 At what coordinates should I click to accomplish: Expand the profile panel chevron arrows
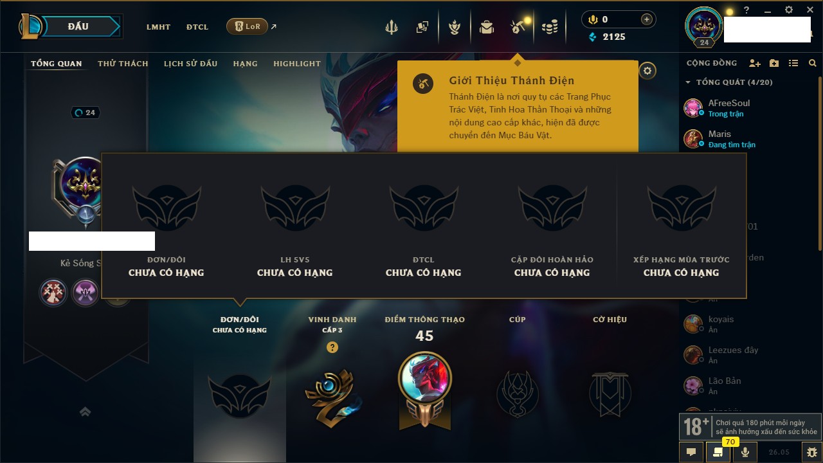click(85, 412)
